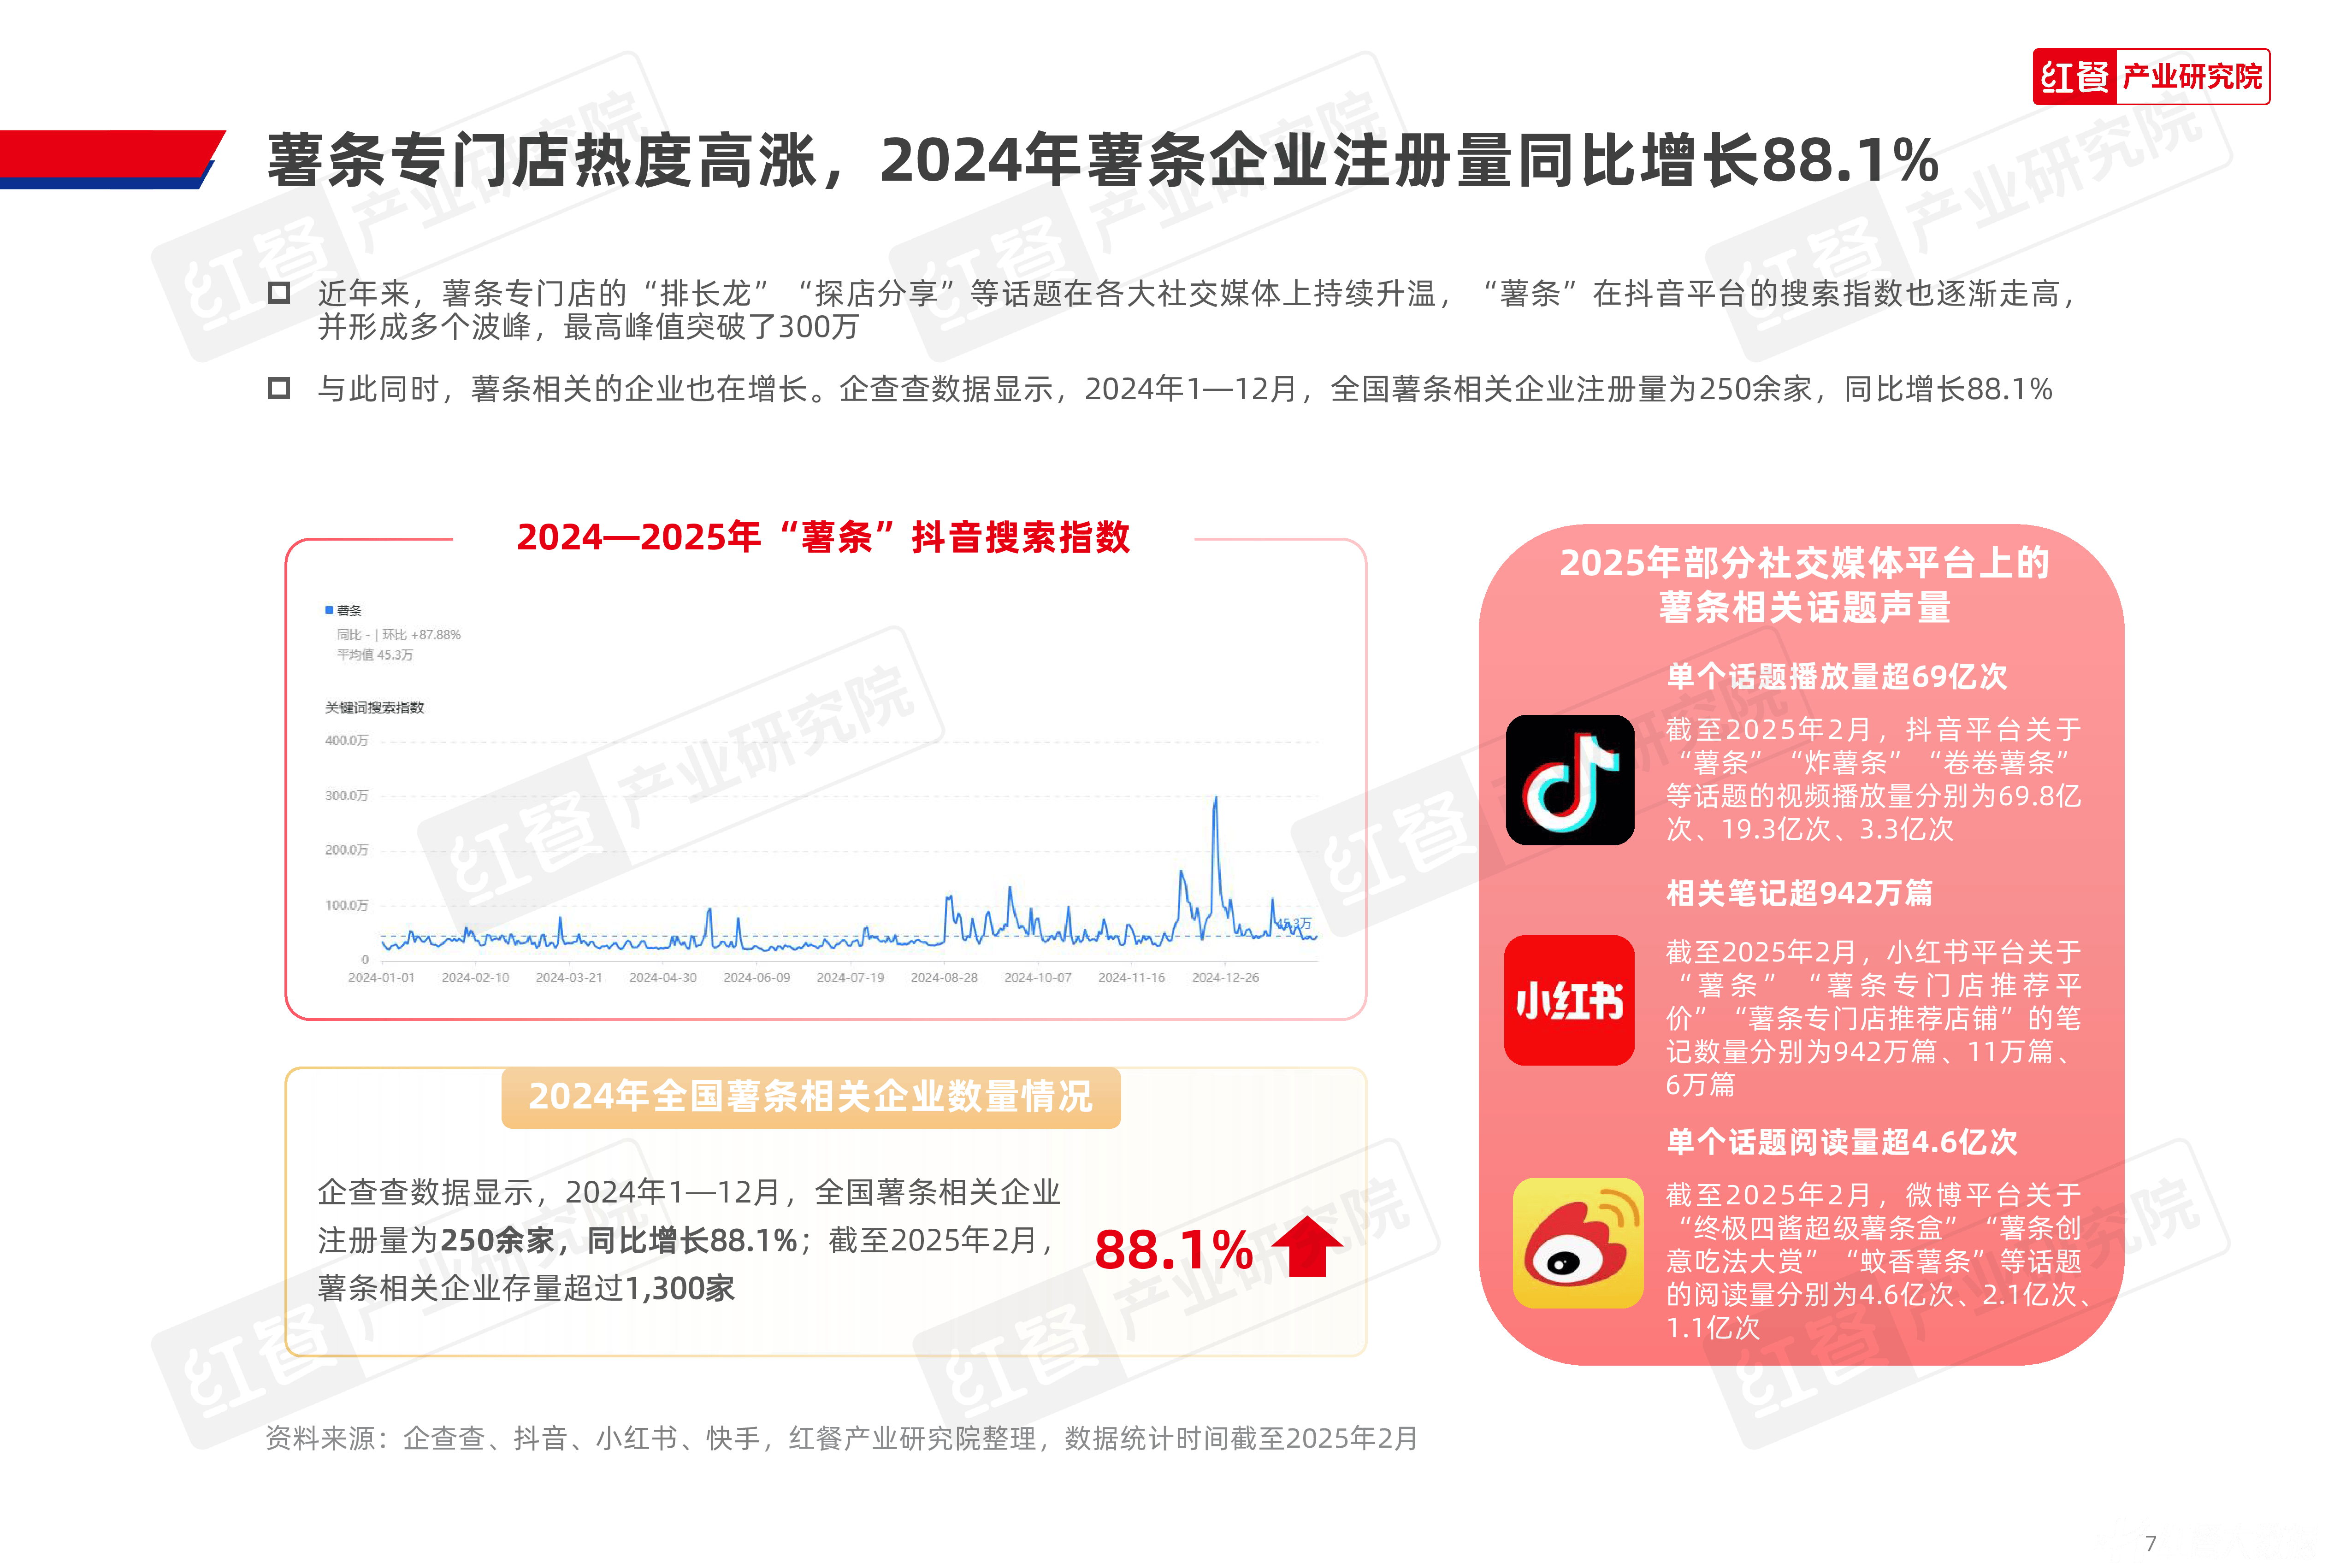Click the blue 薯条 legend marker
This screenshot has width=2352, height=1568.
(329, 610)
